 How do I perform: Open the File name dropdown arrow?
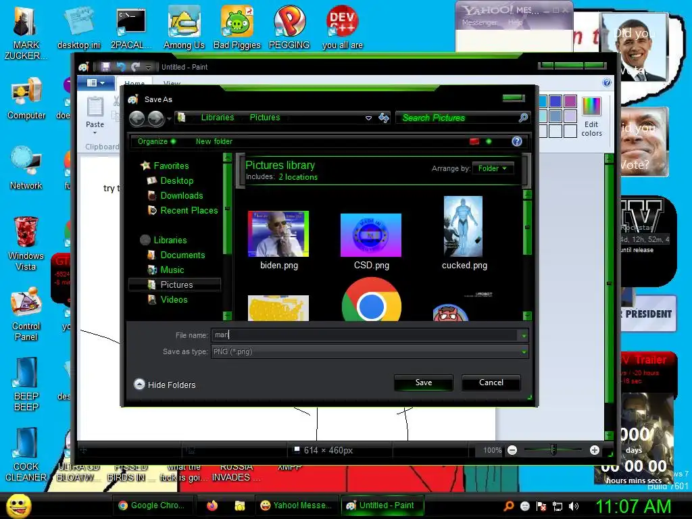click(524, 335)
